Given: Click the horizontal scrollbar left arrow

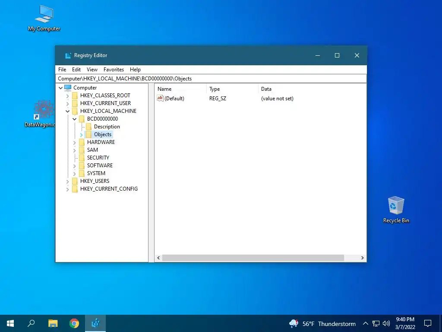Looking at the screenshot, I should [x=158, y=258].
